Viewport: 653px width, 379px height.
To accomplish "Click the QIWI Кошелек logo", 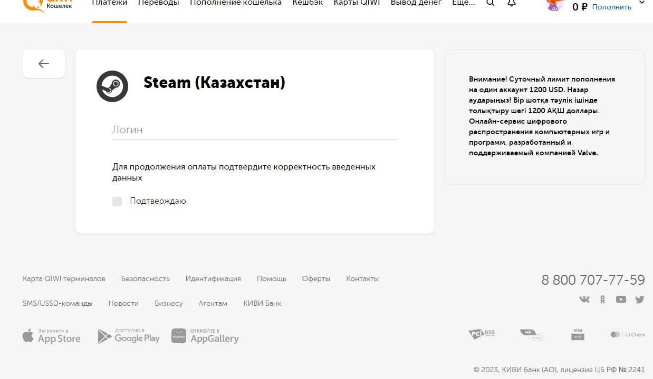I will coord(49,4).
